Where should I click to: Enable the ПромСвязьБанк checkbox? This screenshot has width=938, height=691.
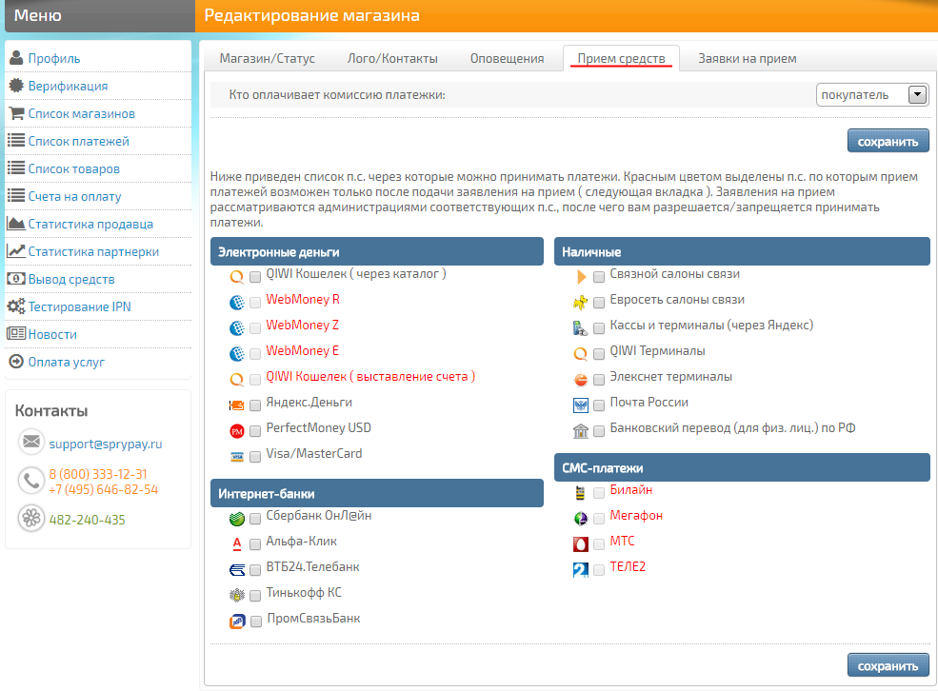(x=256, y=622)
